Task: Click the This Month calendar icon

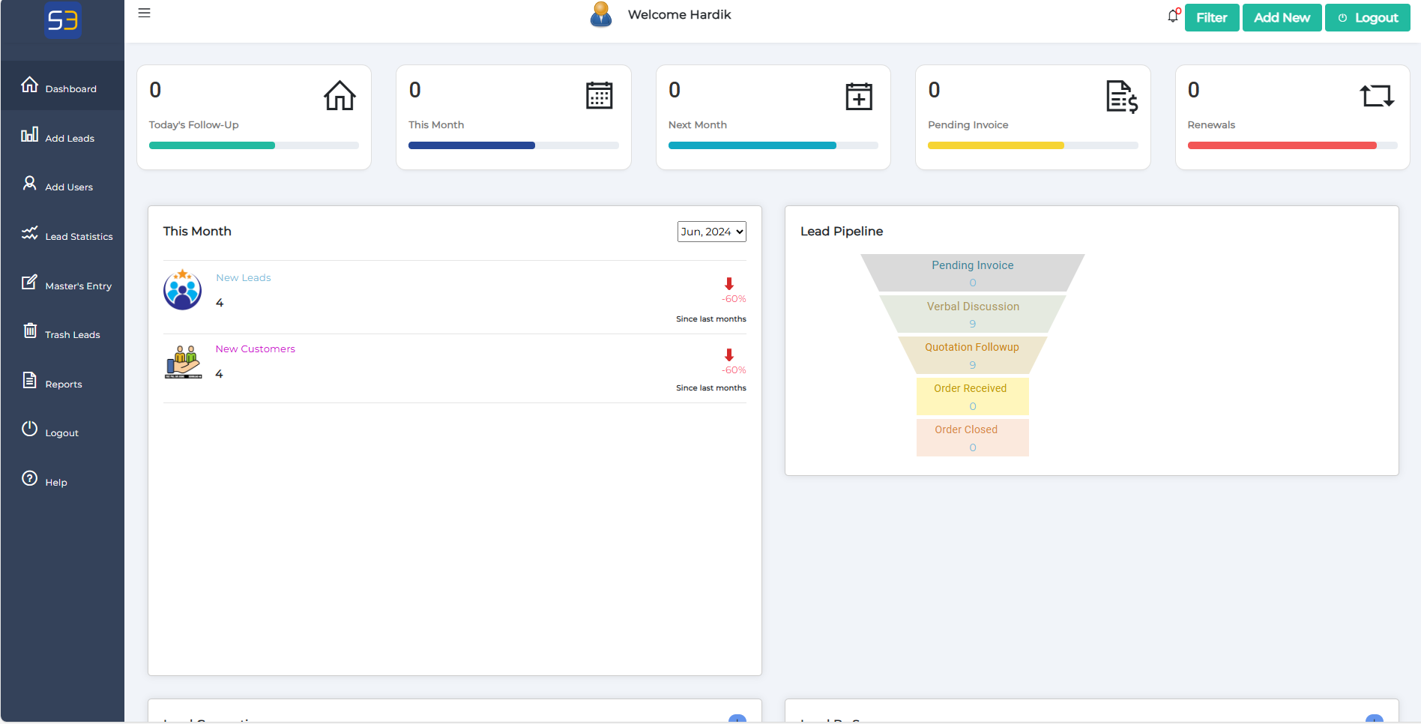Action: [599, 96]
